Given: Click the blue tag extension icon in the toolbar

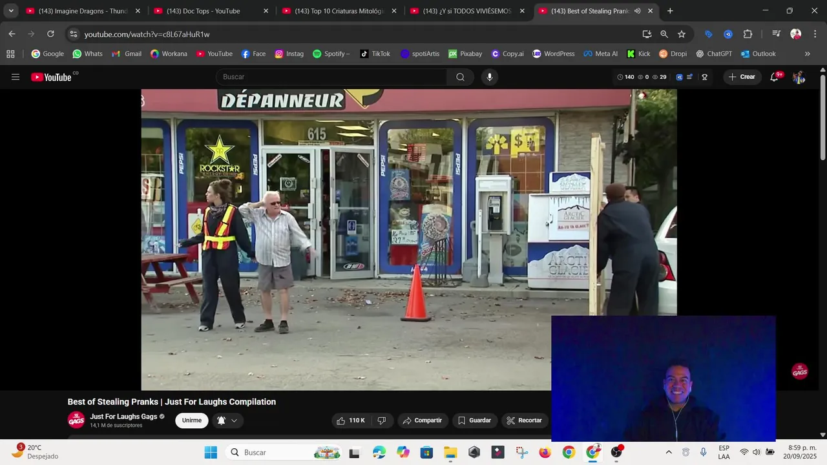Looking at the screenshot, I should (708, 34).
